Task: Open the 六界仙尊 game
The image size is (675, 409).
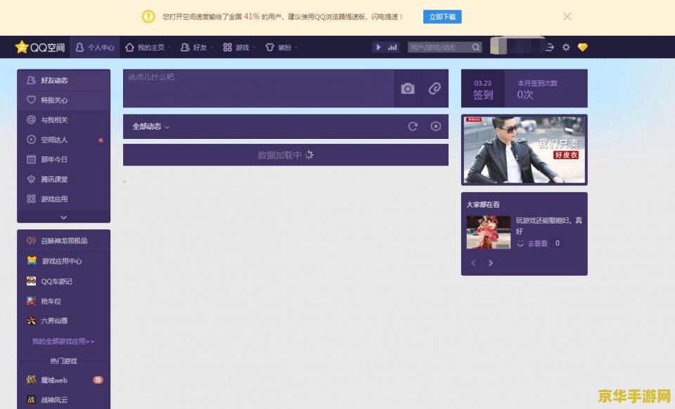Action: [x=64, y=321]
